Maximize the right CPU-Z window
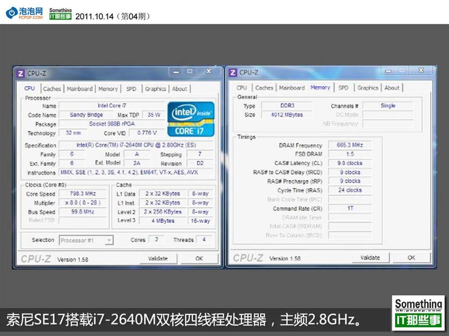This screenshot has height=336, width=449. tap(402, 70)
